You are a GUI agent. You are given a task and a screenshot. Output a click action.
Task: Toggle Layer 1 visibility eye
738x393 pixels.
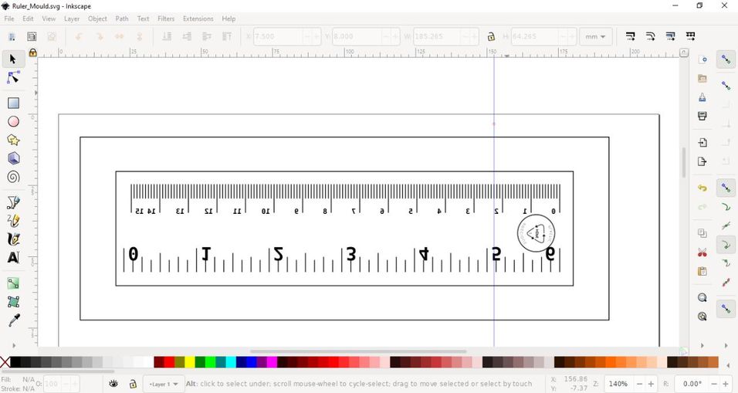coord(113,384)
